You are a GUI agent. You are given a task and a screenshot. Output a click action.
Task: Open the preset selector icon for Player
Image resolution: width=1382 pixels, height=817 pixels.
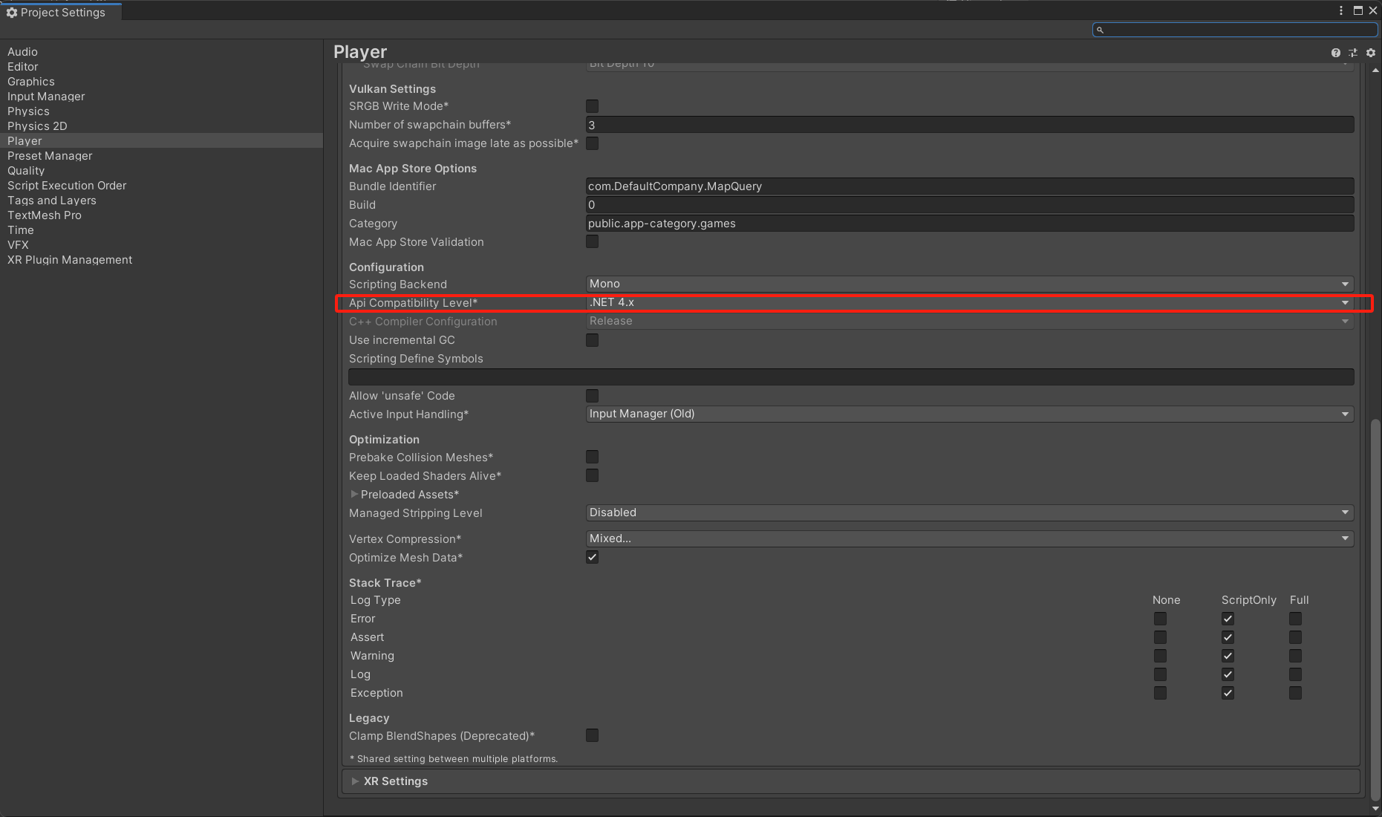click(x=1352, y=53)
